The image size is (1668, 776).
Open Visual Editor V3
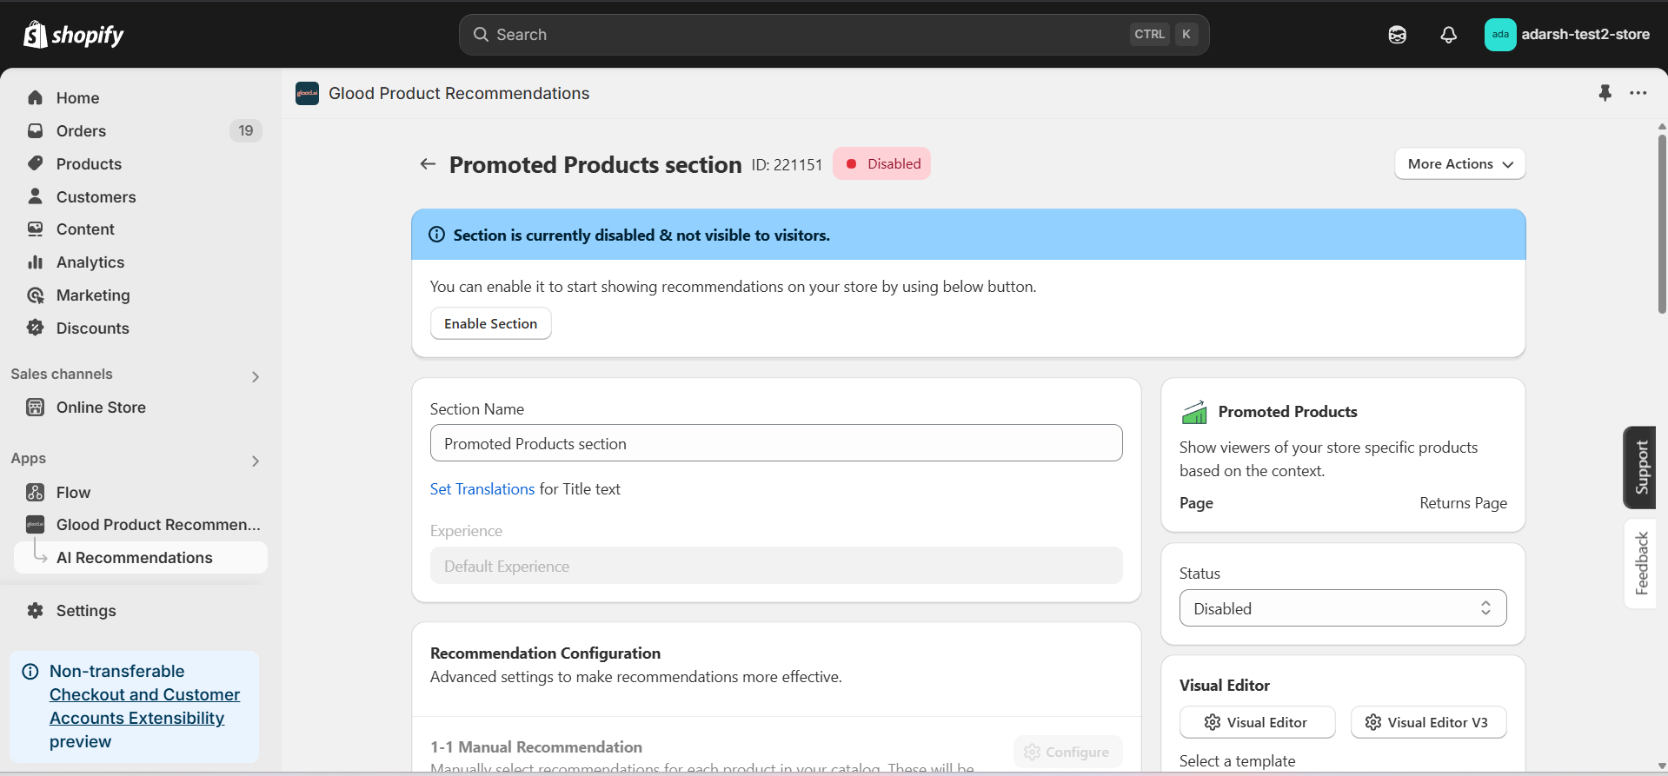point(1427,722)
